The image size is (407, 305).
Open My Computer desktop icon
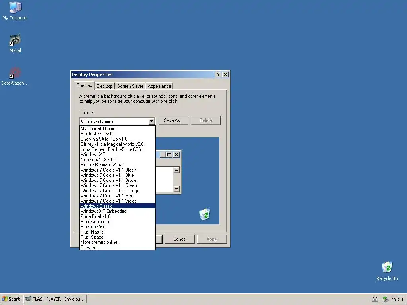[x=15, y=11]
